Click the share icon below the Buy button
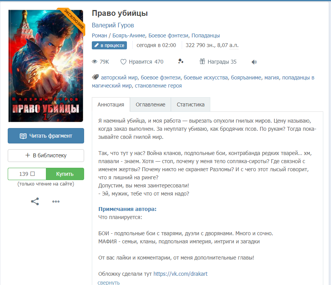 [x=35, y=201]
